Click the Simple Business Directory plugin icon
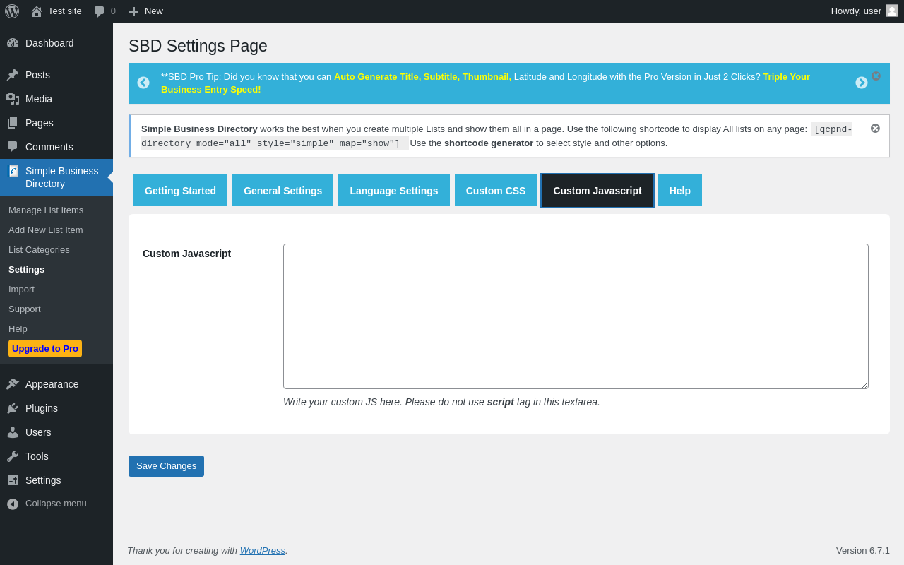Image resolution: width=904 pixels, height=565 pixels. click(x=13, y=171)
